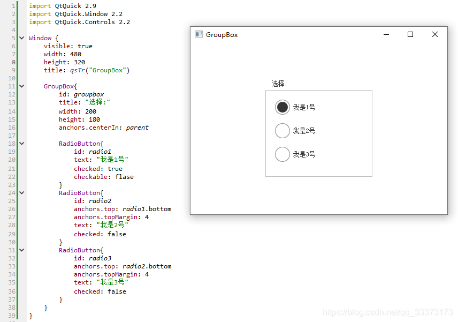This screenshot has width=458, height=322.
Task: Click line number 8 in the gutter
Action: (x=13, y=62)
